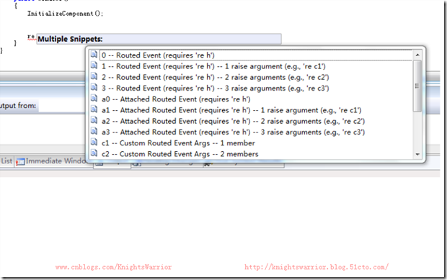
Task: Click the snippet icon beside 'a2 -- Attached Routed Event'
Action: coord(94,120)
